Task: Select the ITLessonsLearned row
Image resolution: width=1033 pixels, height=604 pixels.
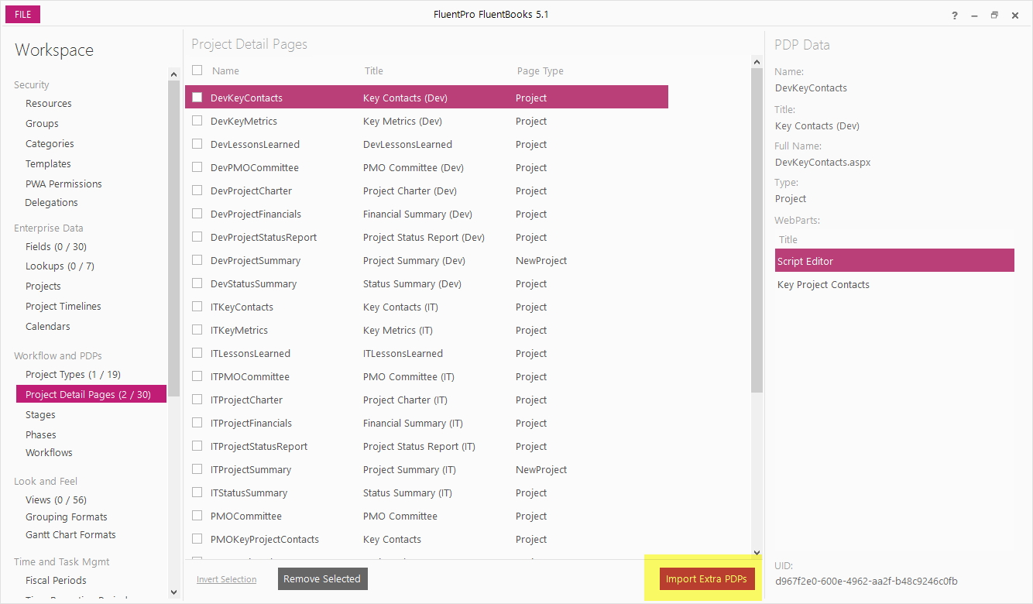Action: (426, 353)
